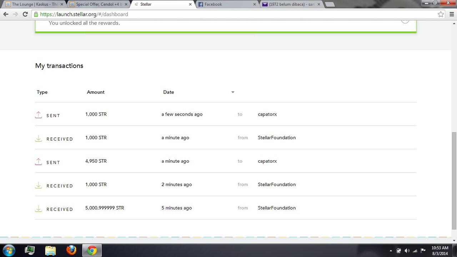Open the network signal tray icon
This screenshot has height=257, width=457.
[x=415, y=251]
